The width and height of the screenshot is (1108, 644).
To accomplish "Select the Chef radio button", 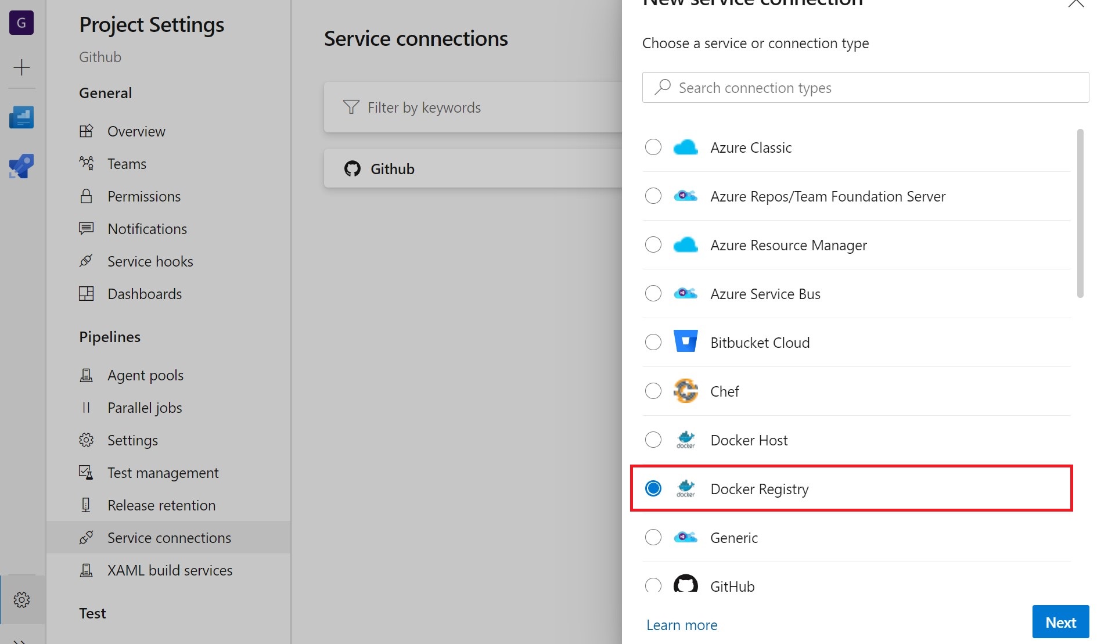I will [x=653, y=391].
